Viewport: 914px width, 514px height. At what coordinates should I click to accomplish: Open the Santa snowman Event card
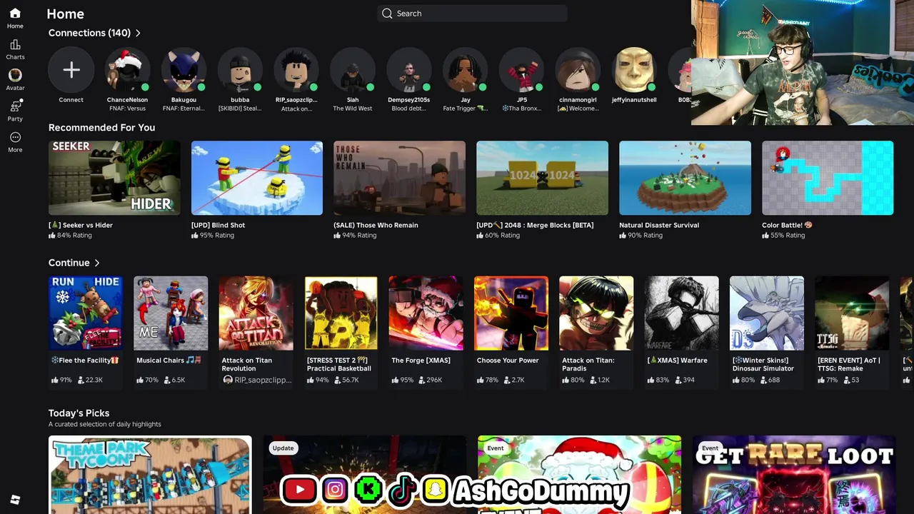(579, 475)
